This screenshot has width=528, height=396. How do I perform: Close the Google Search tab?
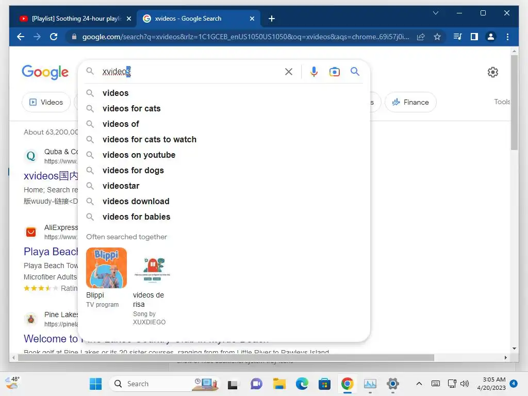pyautogui.click(x=252, y=19)
